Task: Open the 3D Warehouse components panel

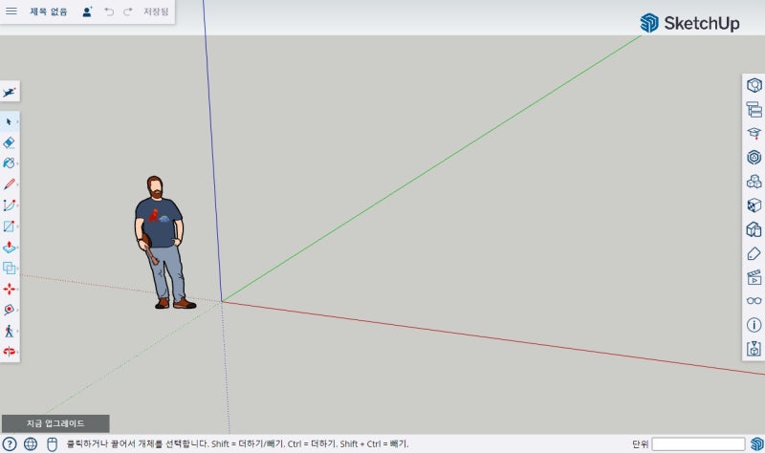Action: point(754,182)
